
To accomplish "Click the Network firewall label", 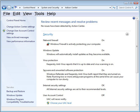I will 51,40.
